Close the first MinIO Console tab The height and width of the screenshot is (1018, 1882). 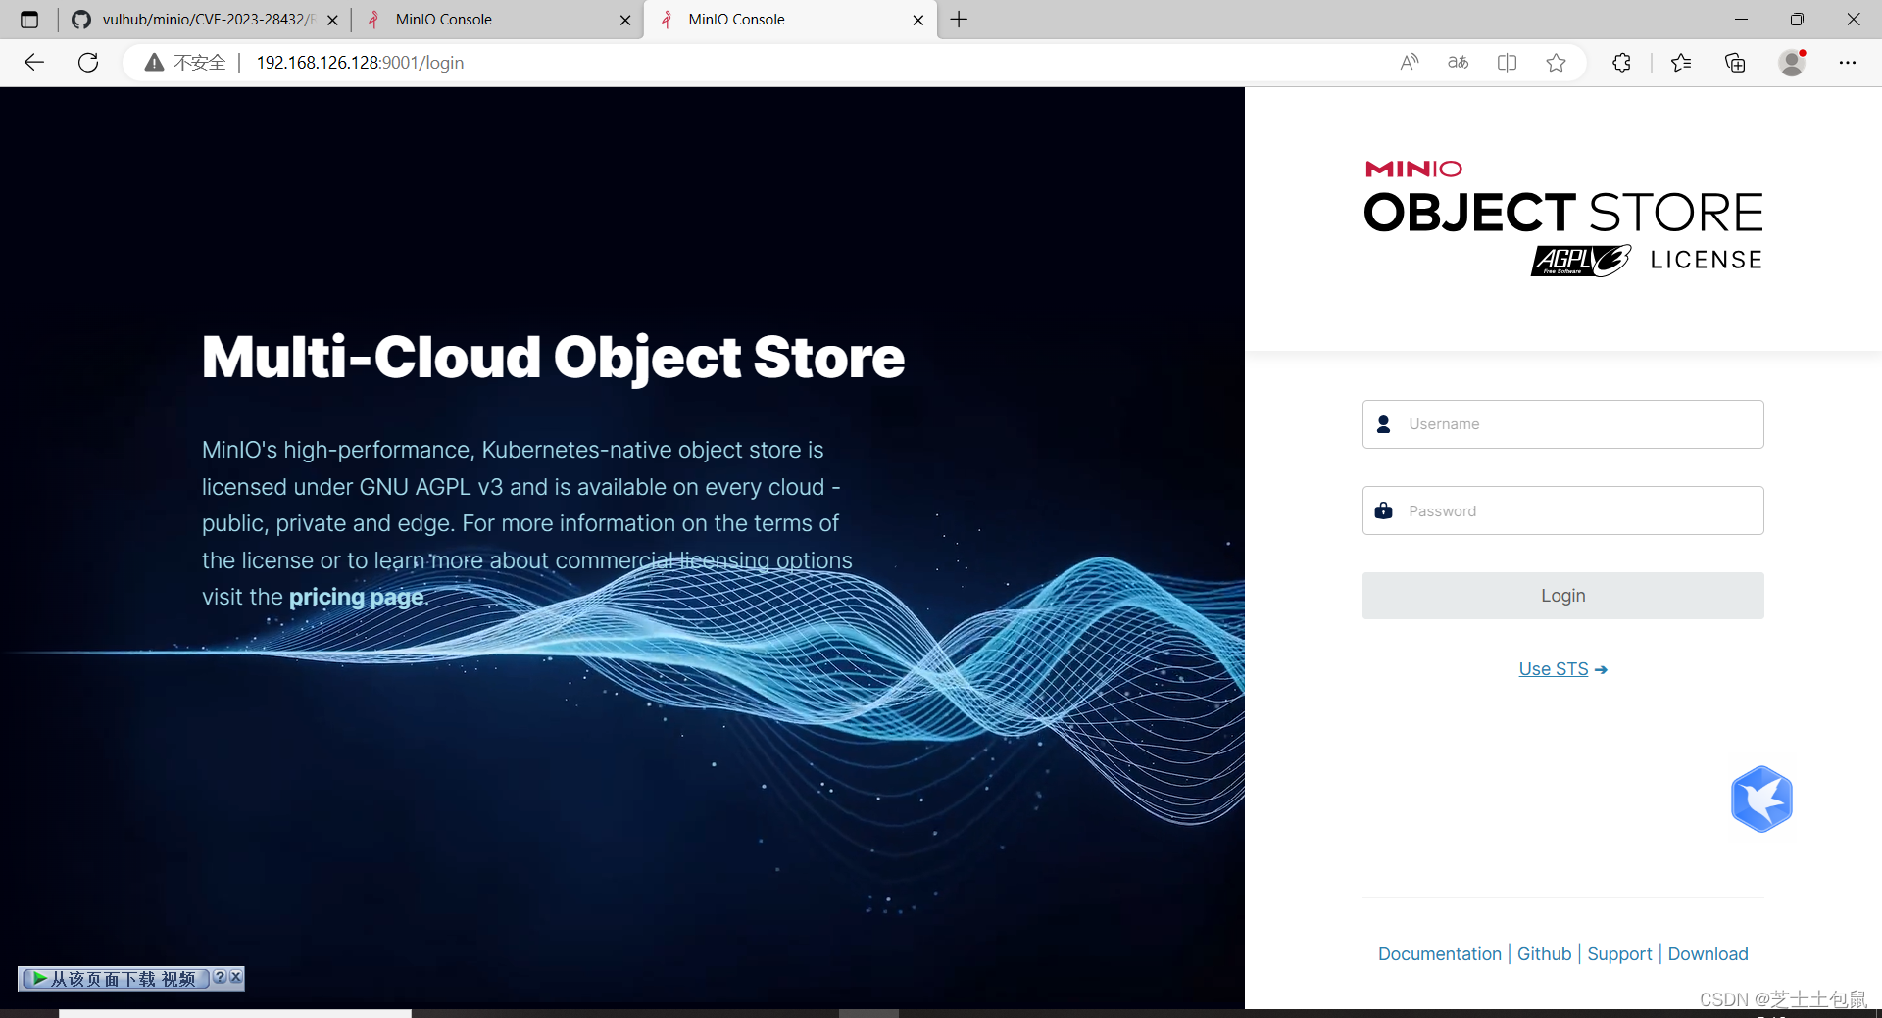click(625, 20)
